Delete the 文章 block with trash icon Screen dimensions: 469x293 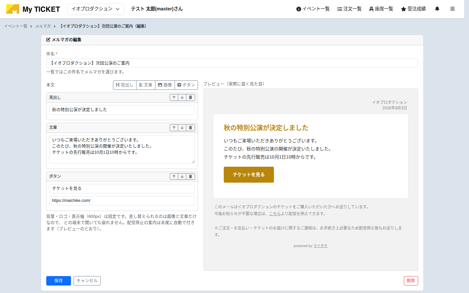click(x=191, y=128)
